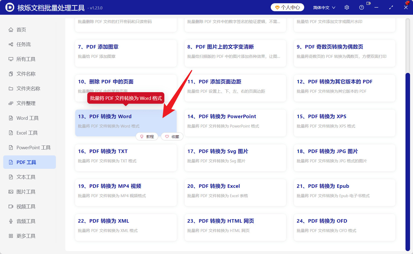Open PDF 转换为 XPS tool

(345, 123)
